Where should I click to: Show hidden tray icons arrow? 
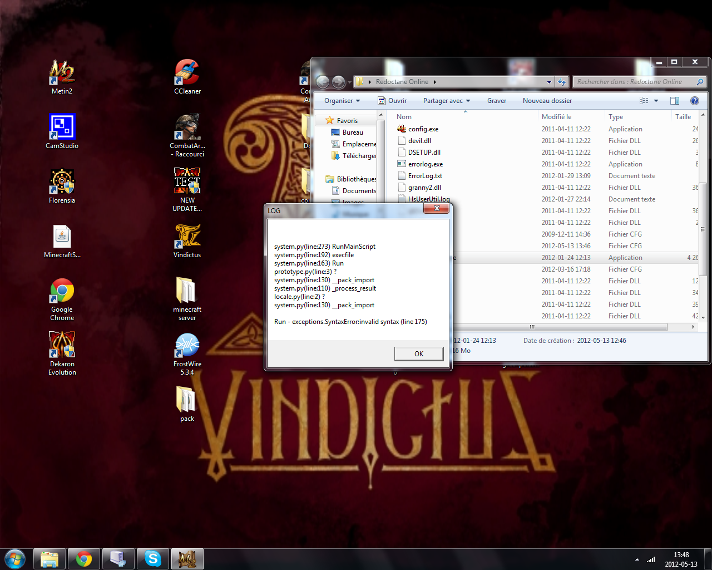point(637,559)
